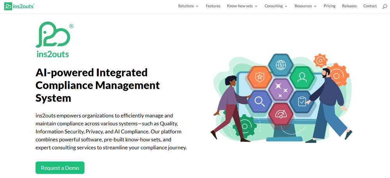The image size is (390, 178).
Task: Click the ins2outs header logo
Action: click(19, 6)
